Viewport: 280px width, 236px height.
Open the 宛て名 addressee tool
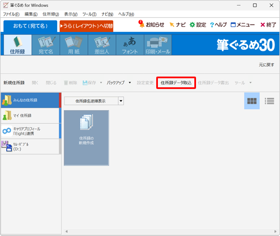point(46,45)
